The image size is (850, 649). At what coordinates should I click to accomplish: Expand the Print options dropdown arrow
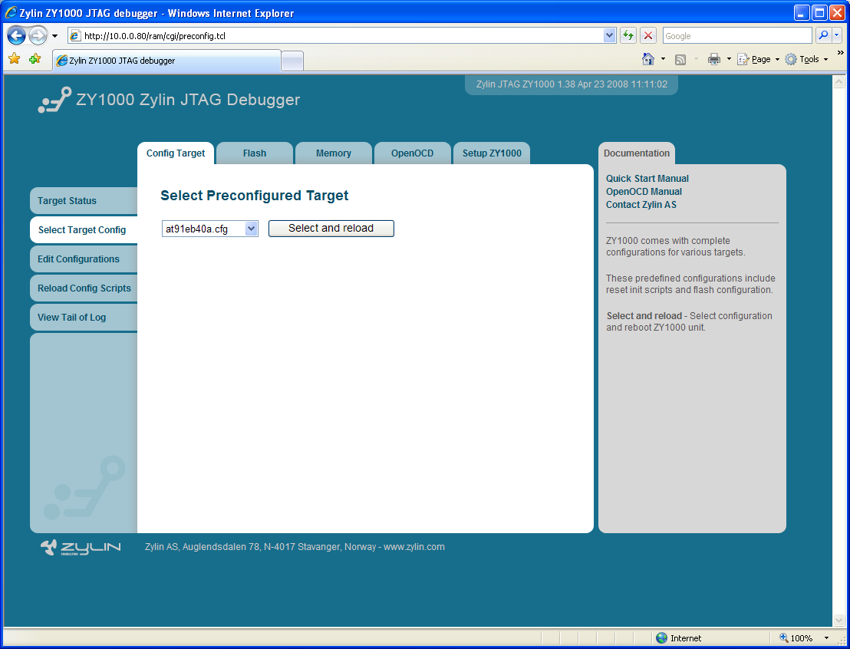pos(729,59)
